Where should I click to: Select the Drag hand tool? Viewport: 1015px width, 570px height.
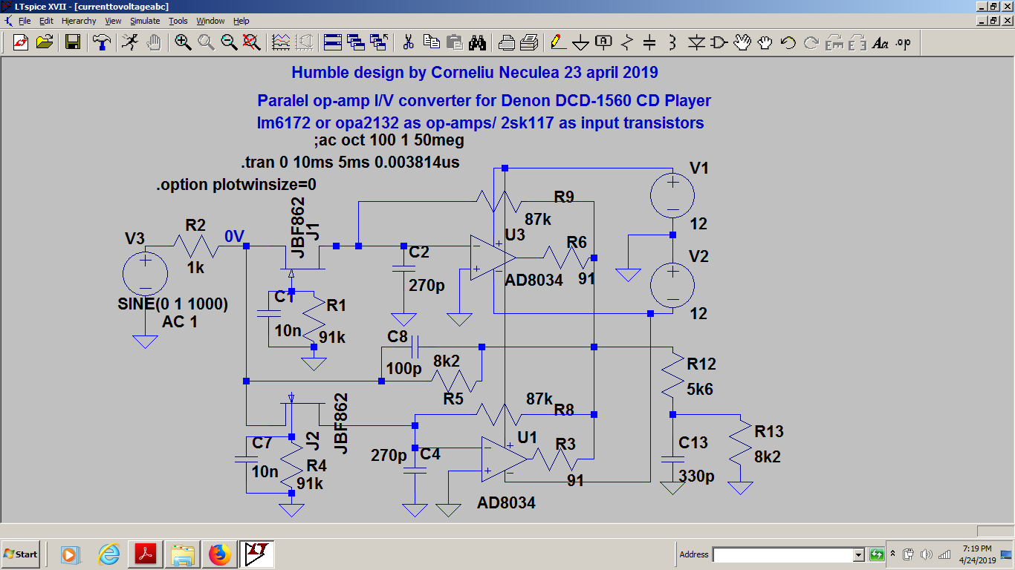click(x=765, y=42)
